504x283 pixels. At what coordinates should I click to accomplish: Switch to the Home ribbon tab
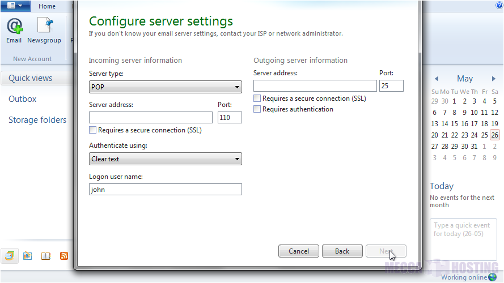47,6
